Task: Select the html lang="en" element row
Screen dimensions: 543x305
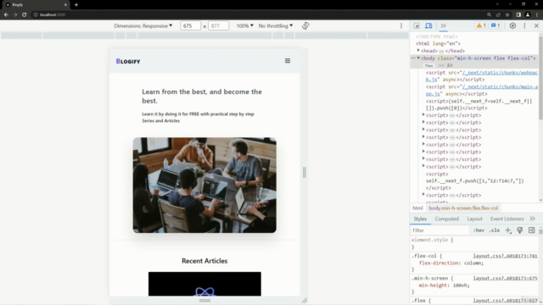Action: click(438, 43)
